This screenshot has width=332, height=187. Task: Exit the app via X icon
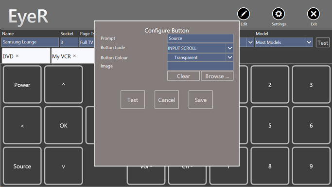pyautogui.click(x=314, y=14)
